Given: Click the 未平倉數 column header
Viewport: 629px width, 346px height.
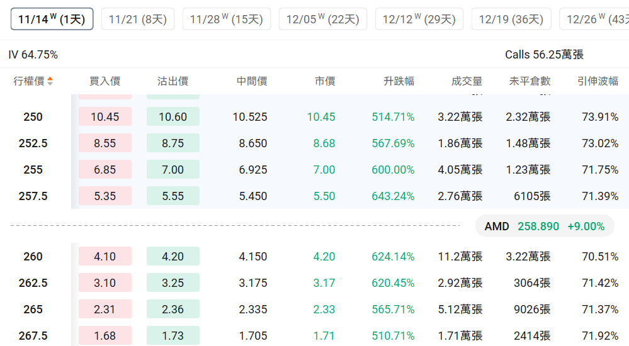Looking at the screenshot, I should (x=530, y=81).
